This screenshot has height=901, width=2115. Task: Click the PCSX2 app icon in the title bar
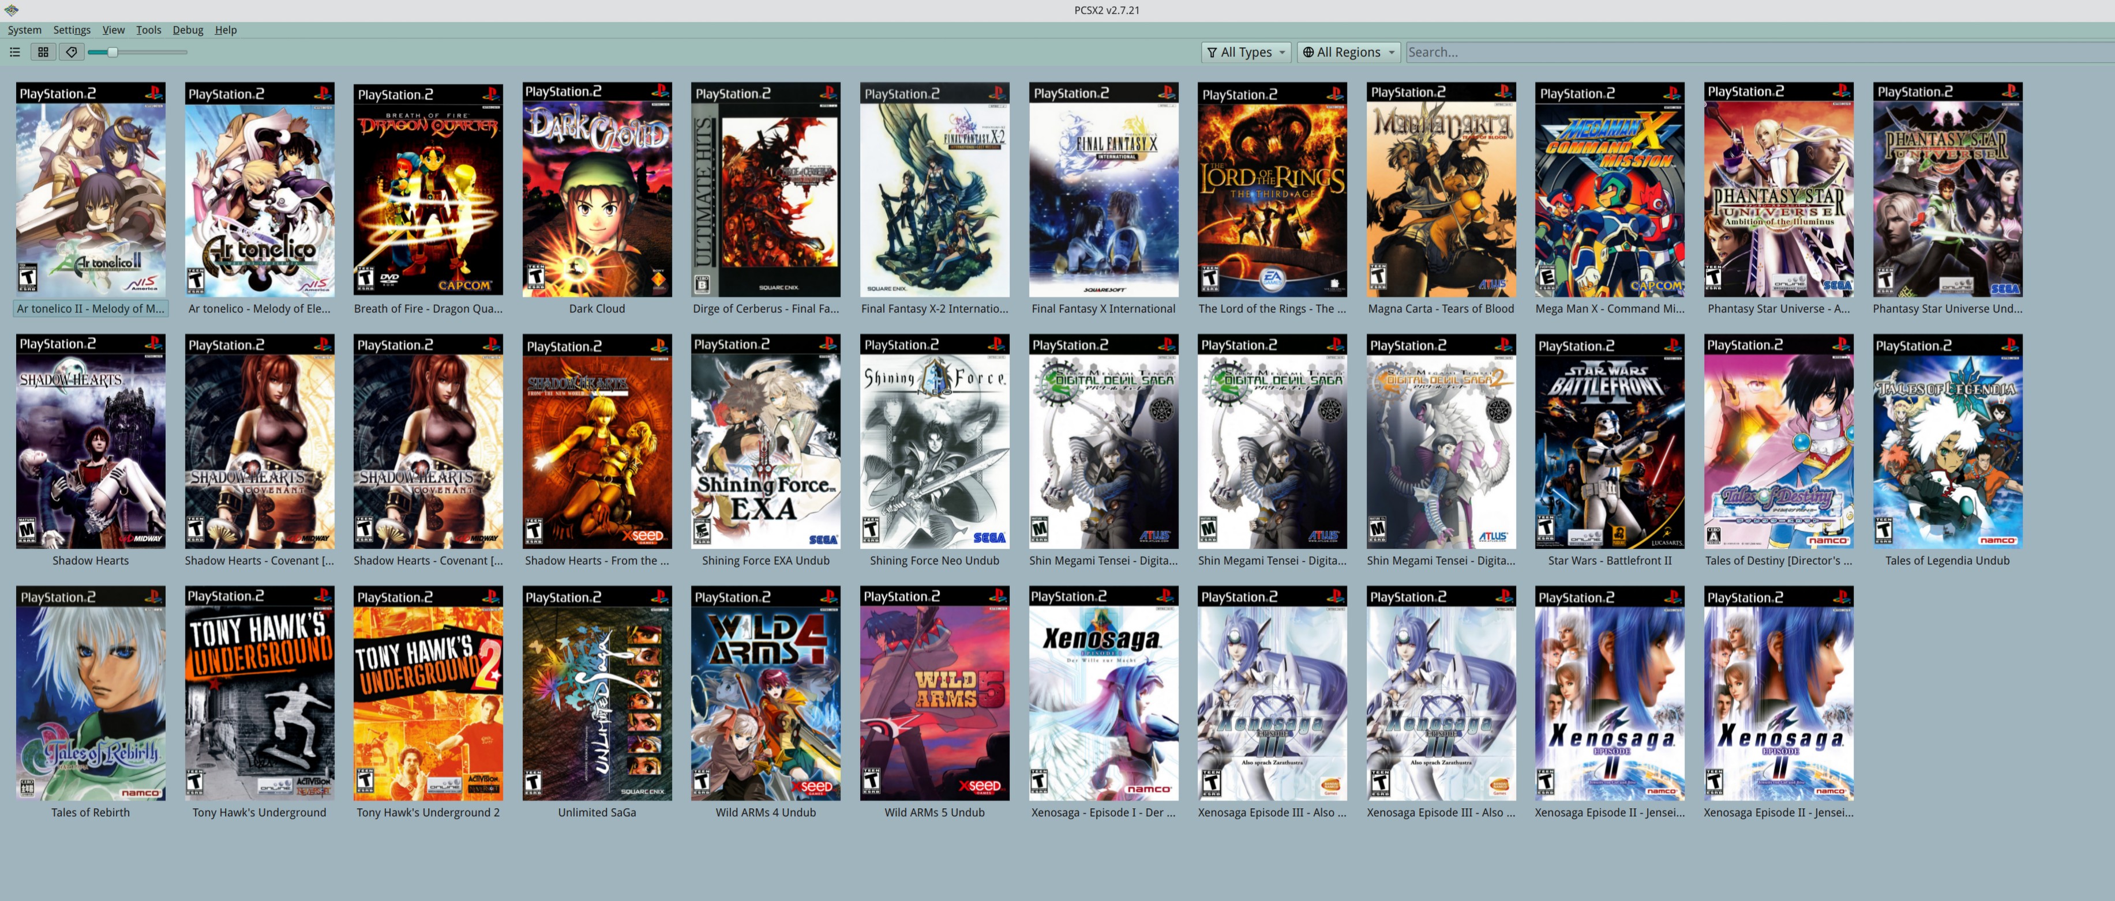[x=12, y=10]
